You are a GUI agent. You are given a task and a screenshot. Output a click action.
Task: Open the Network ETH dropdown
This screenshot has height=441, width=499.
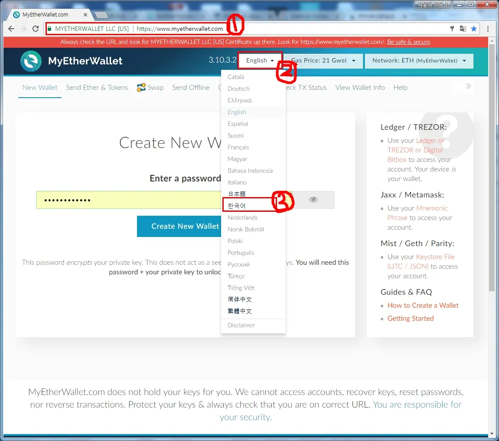pyautogui.click(x=419, y=60)
